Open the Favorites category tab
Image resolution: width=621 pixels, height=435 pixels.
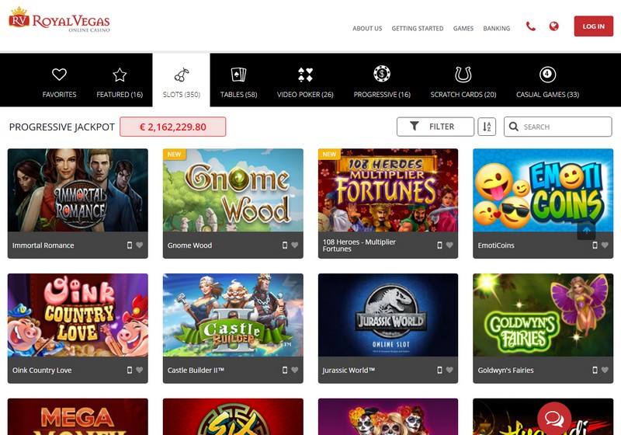click(x=60, y=82)
